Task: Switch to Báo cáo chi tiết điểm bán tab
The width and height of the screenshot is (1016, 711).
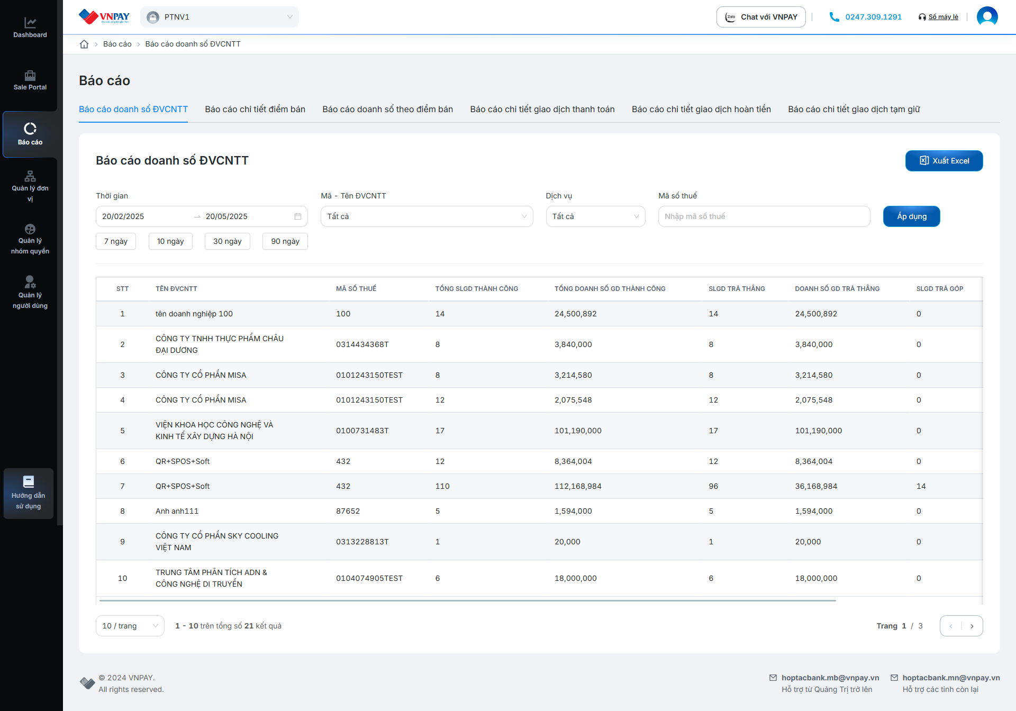Action: coord(255,109)
